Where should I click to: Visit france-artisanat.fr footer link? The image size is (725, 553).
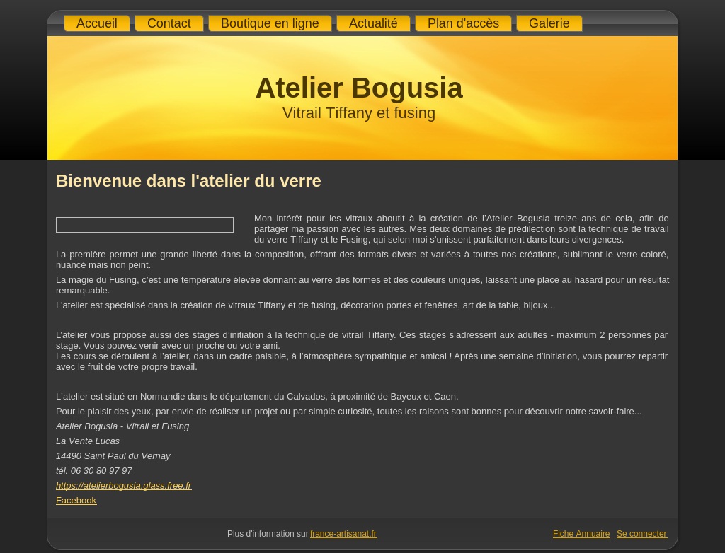[343, 534]
